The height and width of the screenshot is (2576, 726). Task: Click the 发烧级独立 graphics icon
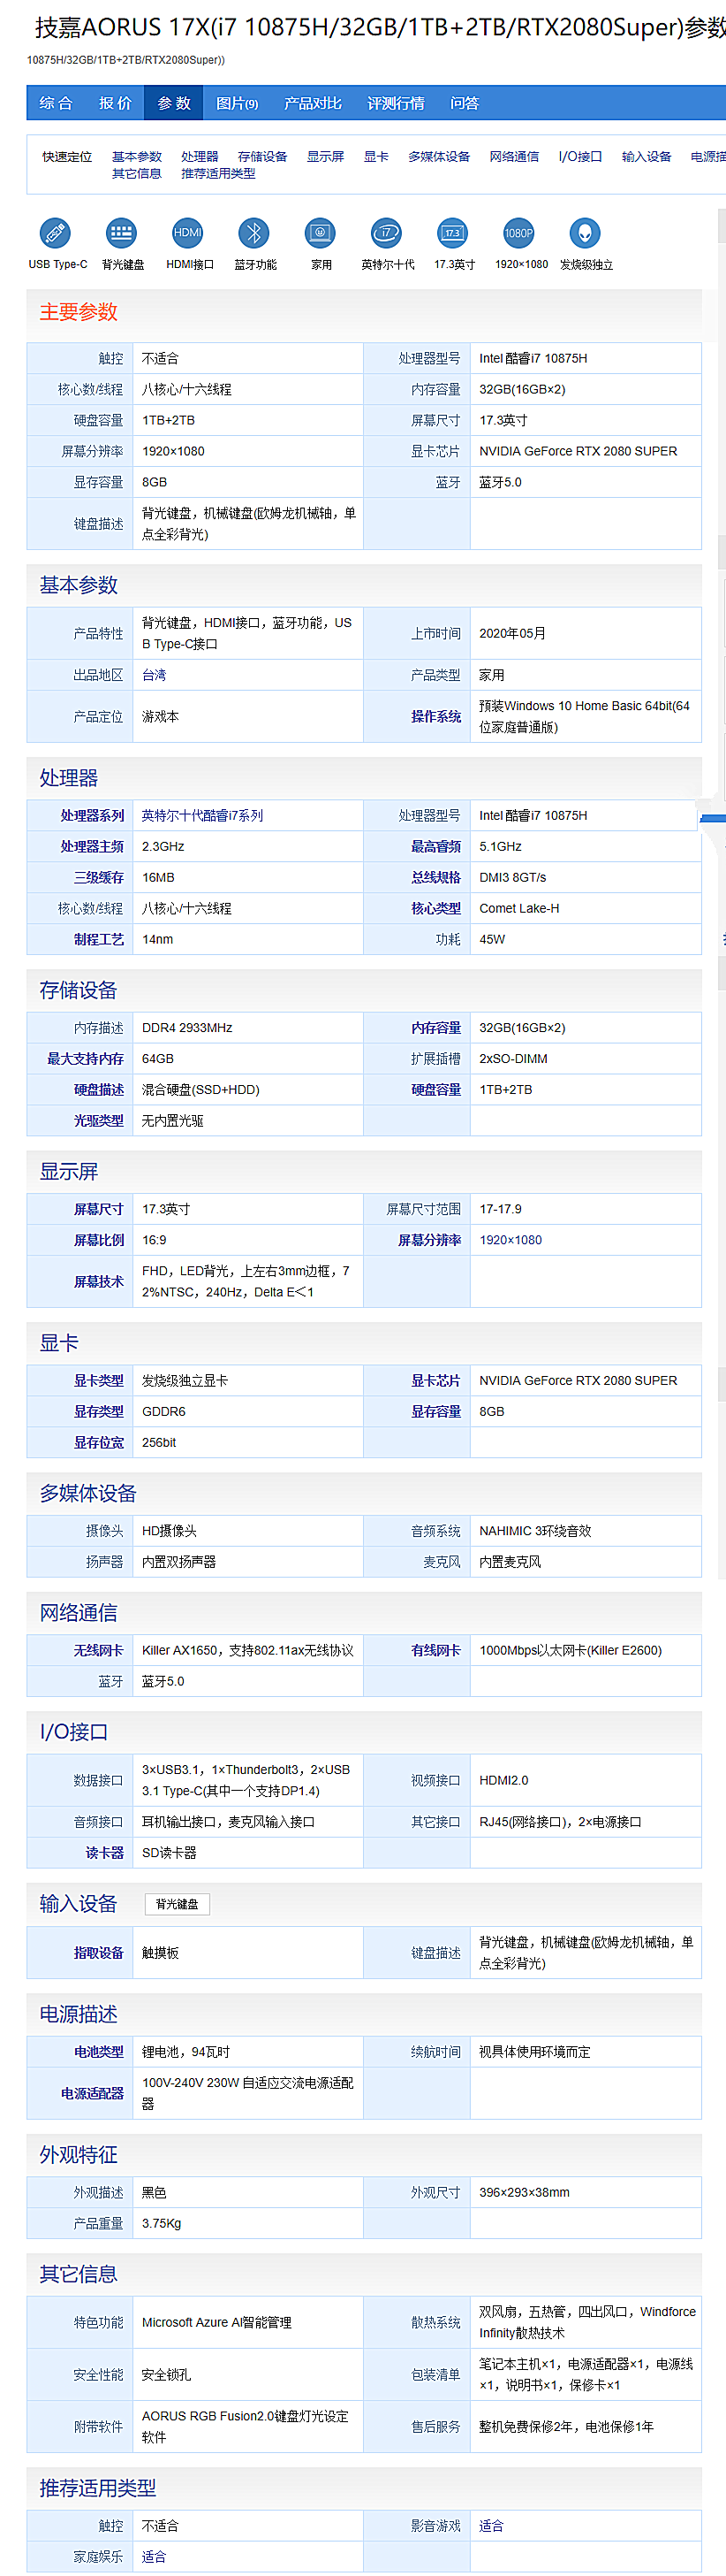pos(586,233)
